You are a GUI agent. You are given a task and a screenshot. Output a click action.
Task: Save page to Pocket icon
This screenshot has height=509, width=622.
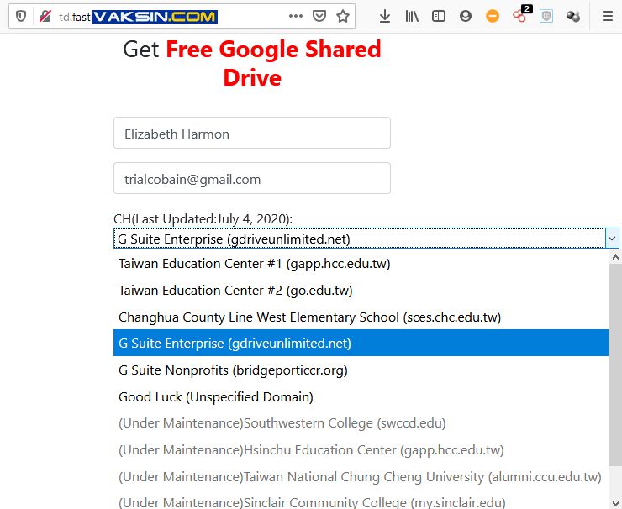pos(319,16)
